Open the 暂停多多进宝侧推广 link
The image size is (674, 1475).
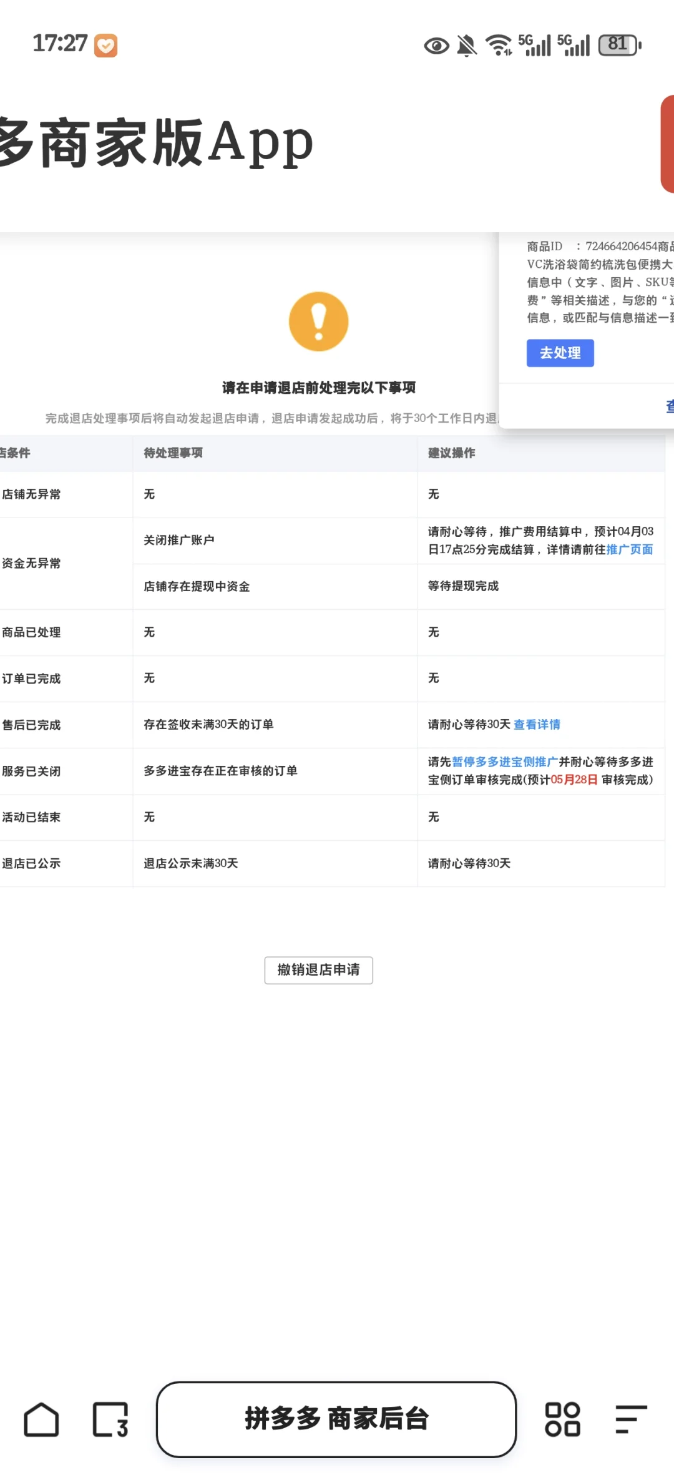pyautogui.click(x=504, y=762)
